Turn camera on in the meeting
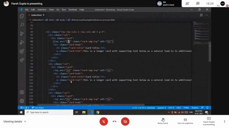This screenshot has height=128, width=229. coord(125,122)
